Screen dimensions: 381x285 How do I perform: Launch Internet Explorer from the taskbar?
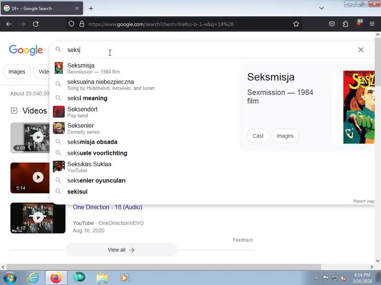click(33, 278)
